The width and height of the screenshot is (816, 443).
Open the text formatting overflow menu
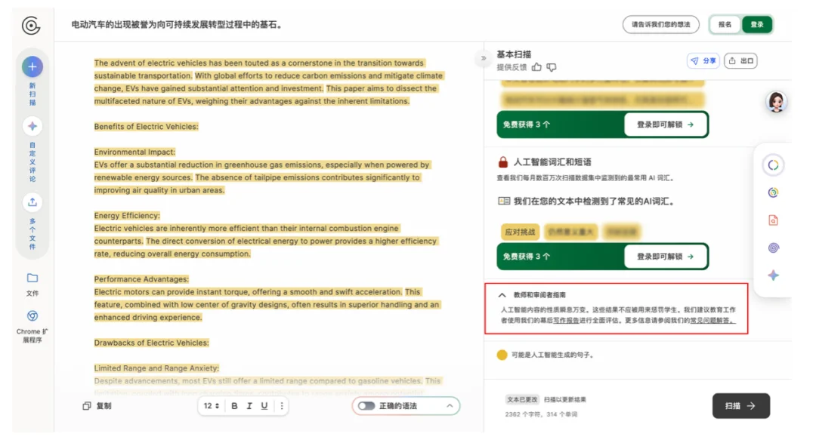point(281,405)
